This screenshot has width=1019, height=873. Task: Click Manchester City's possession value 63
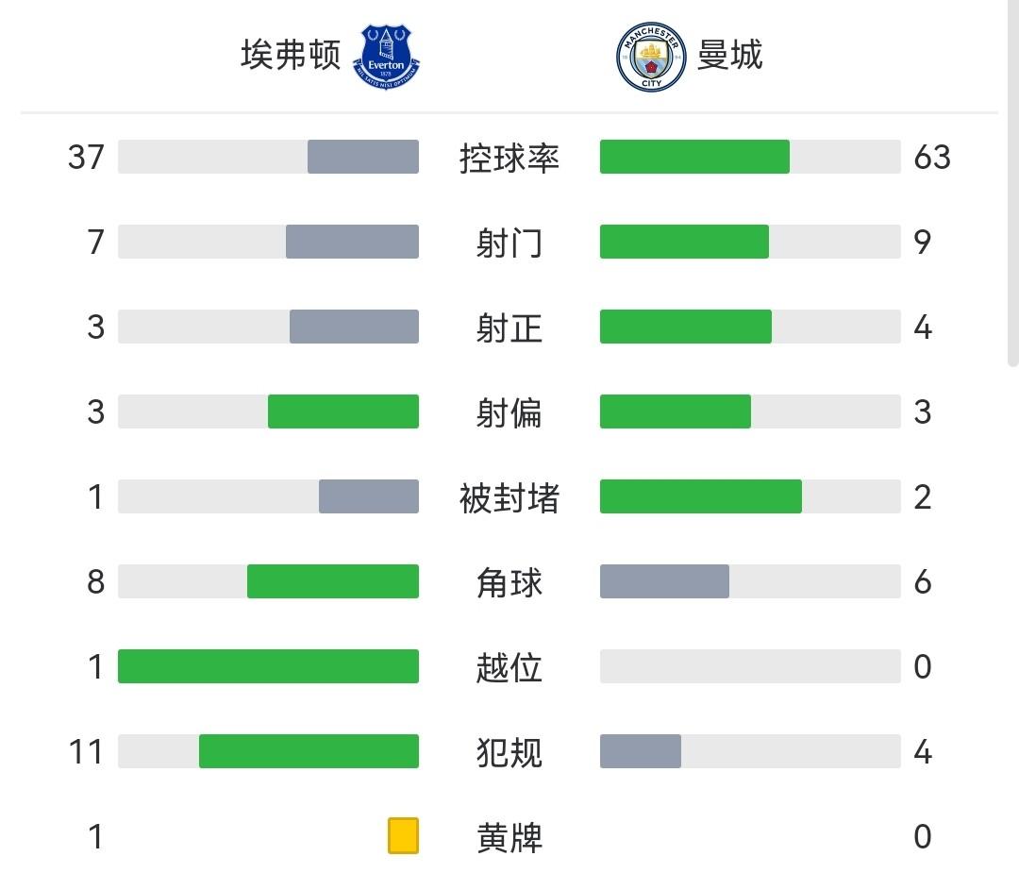click(932, 157)
